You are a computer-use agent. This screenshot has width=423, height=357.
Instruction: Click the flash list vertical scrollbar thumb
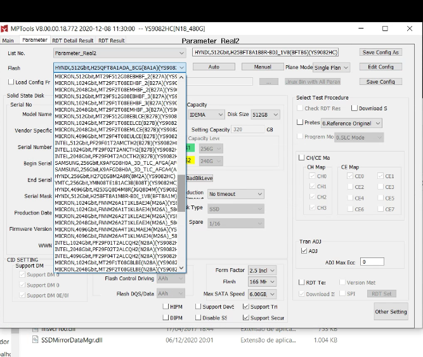click(x=181, y=193)
